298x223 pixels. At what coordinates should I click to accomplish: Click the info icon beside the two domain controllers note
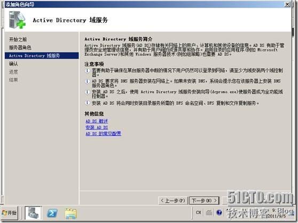pos(87,71)
